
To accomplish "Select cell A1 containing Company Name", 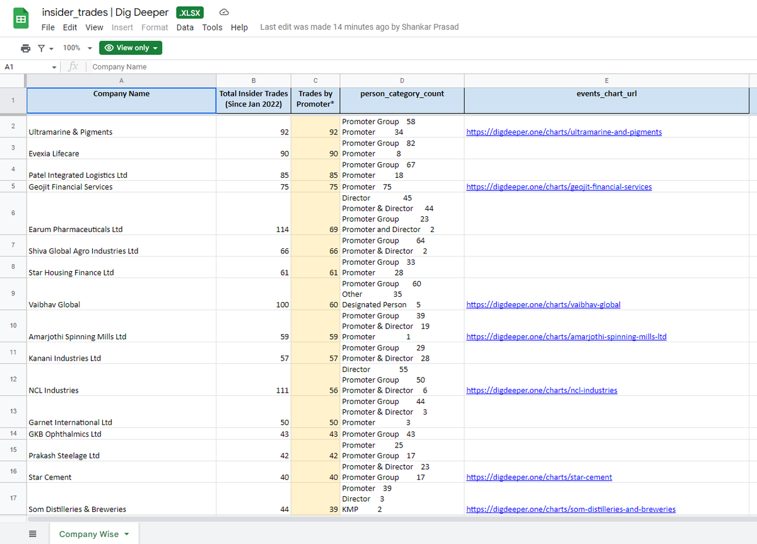I will click(121, 100).
